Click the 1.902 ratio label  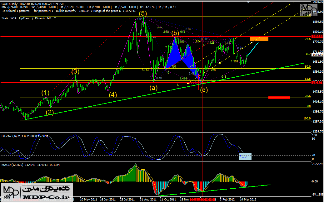235,61
